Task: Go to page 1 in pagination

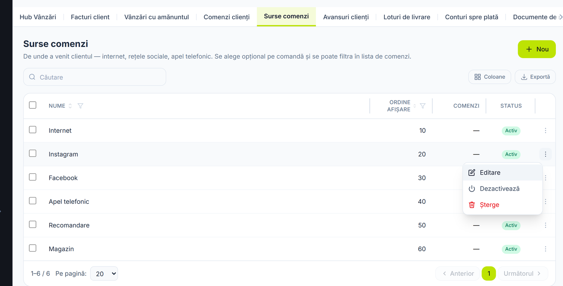Action: coord(489,274)
